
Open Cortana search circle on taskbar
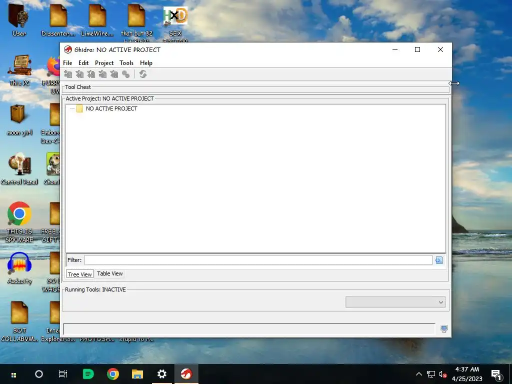click(39, 374)
